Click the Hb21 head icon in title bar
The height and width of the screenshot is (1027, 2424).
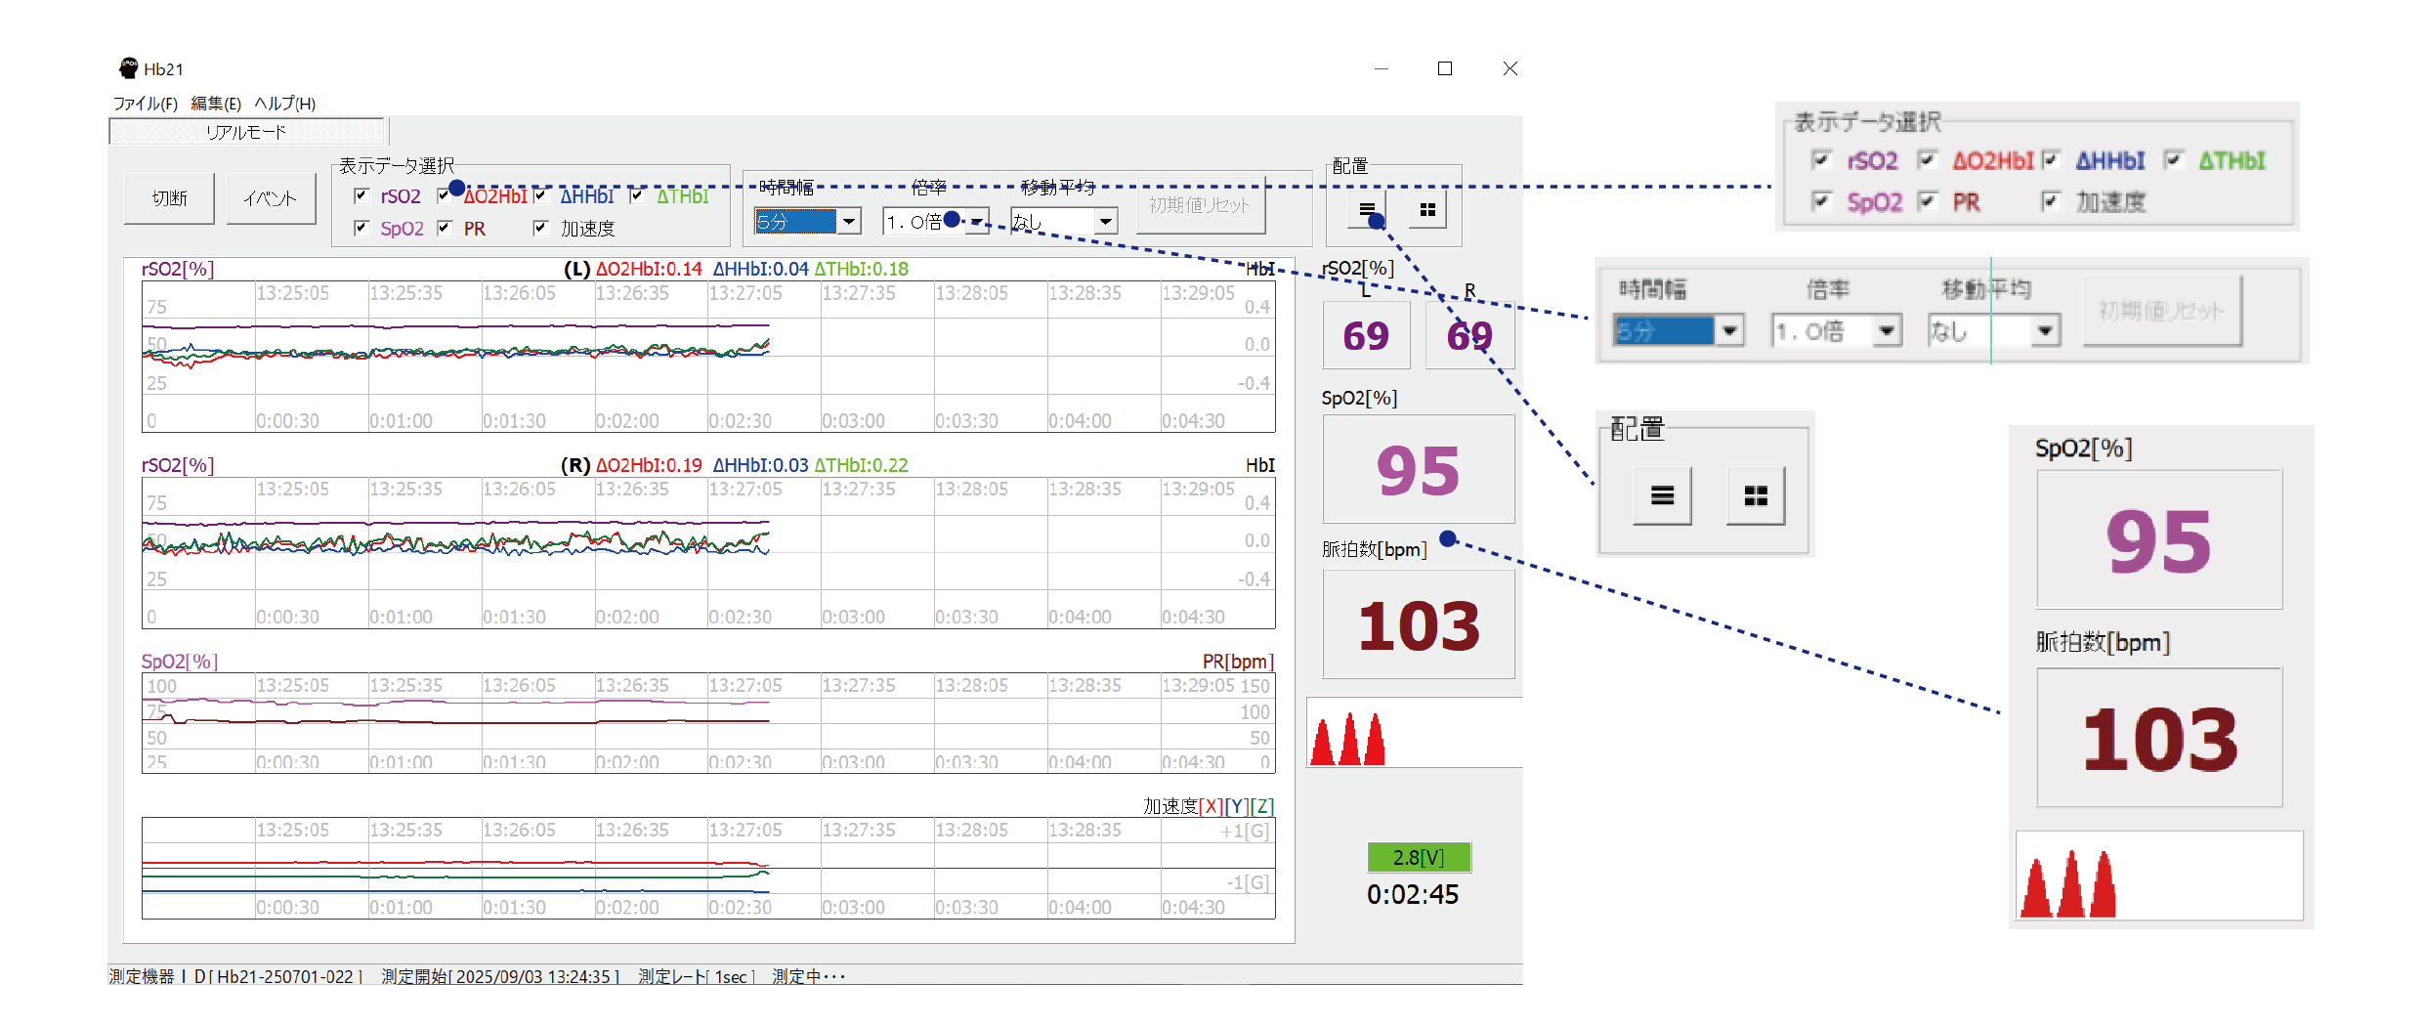(x=128, y=68)
